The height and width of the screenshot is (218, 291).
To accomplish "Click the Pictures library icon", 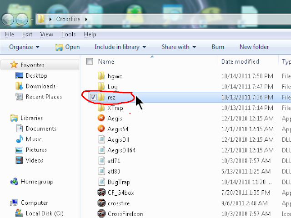I will click(x=19, y=150).
